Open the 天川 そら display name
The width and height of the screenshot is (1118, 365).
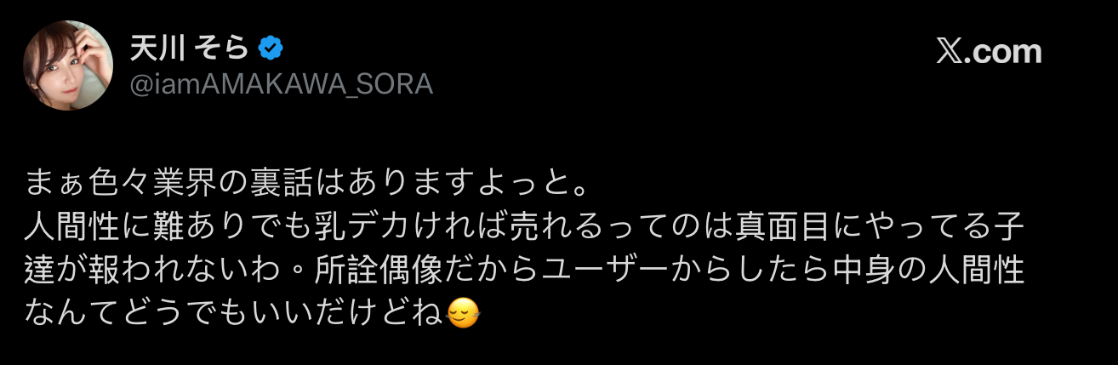(189, 48)
